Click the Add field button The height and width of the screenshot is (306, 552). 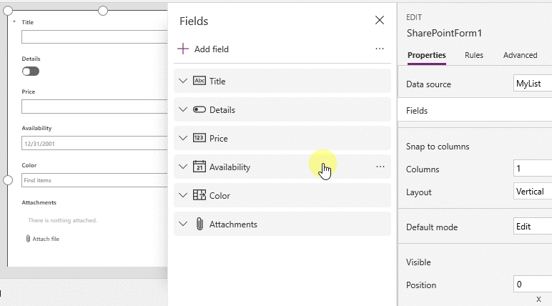(x=211, y=49)
